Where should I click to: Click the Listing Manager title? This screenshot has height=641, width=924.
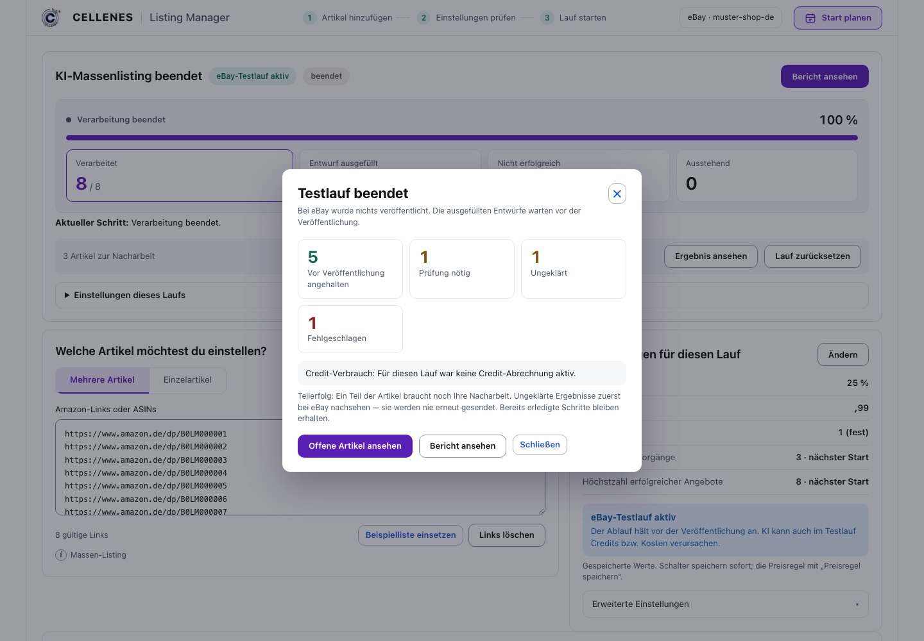[189, 18]
